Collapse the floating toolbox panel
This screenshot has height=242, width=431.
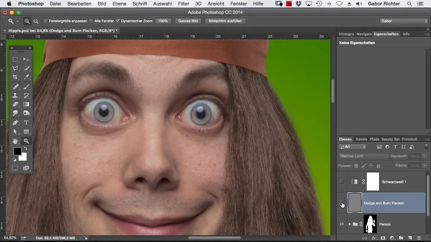click(x=30, y=48)
